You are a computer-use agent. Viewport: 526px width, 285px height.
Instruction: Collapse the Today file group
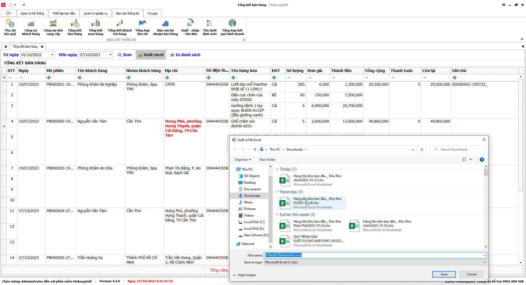tap(277, 169)
